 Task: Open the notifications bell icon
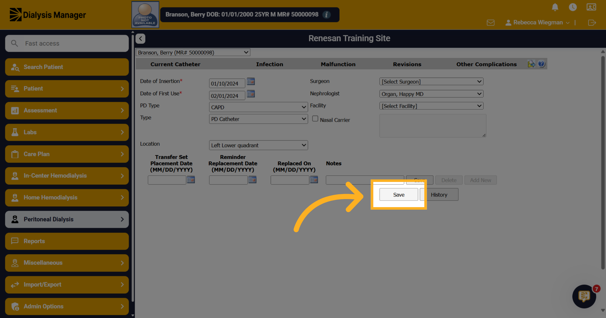tap(555, 7)
